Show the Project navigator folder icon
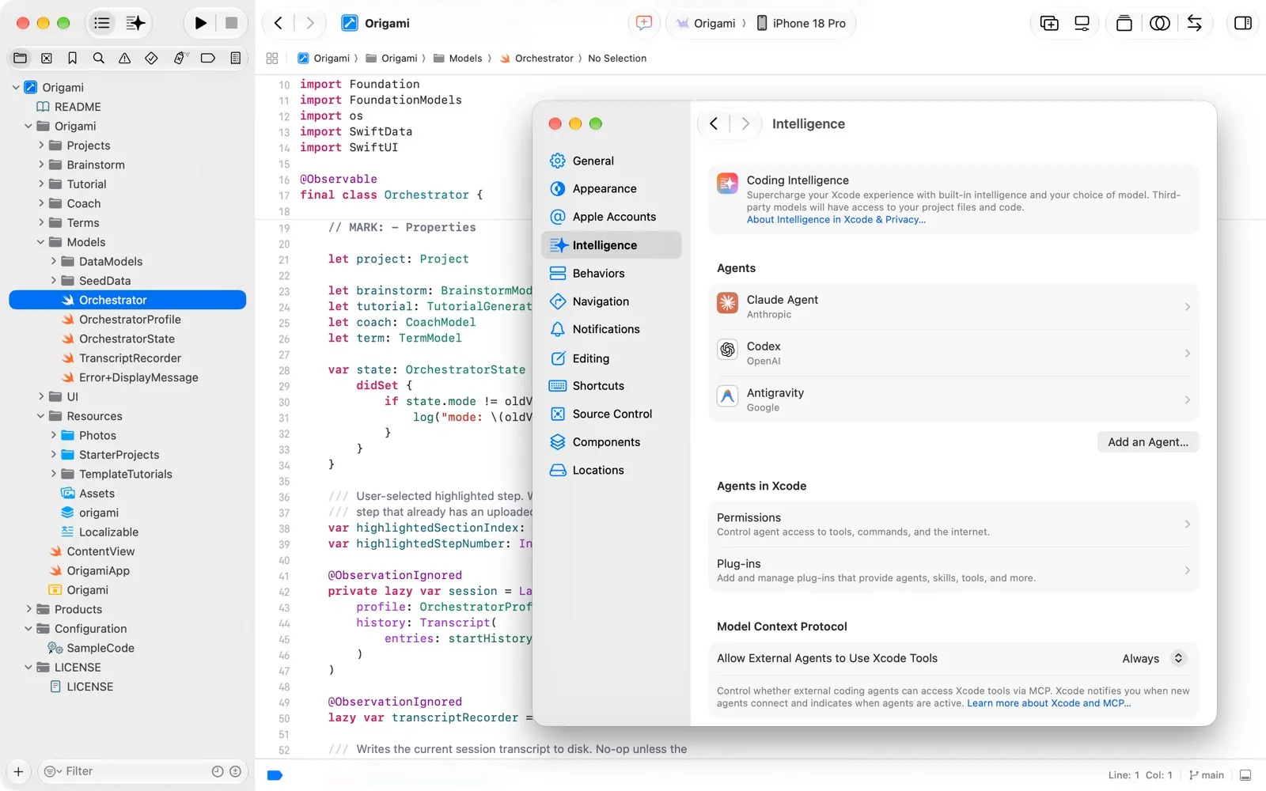This screenshot has width=1266, height=791. coord(21,58)
